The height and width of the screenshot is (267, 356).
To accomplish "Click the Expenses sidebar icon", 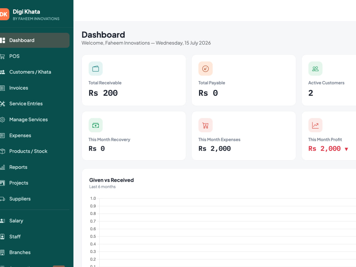I will [x=2, y=136].
